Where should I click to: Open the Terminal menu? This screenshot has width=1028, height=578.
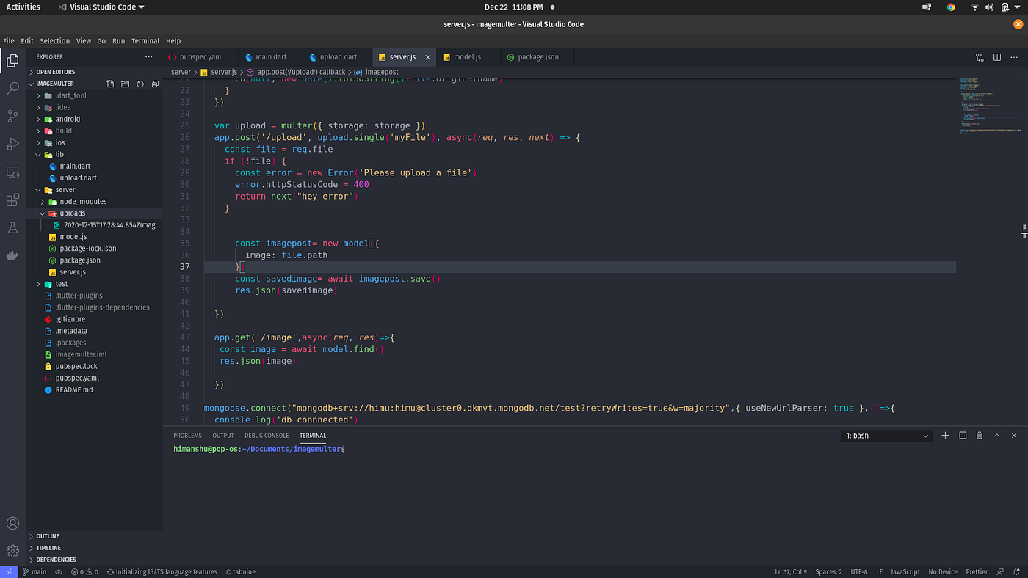145,41
